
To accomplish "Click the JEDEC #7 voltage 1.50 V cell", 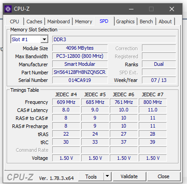I will pos(153,158).
